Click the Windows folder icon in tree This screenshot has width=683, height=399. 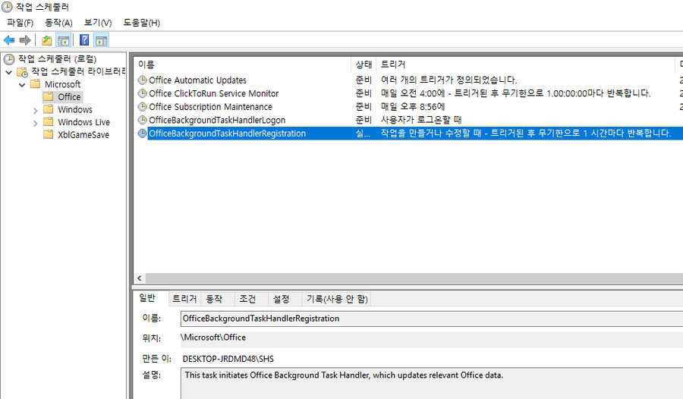pos(49,109)
